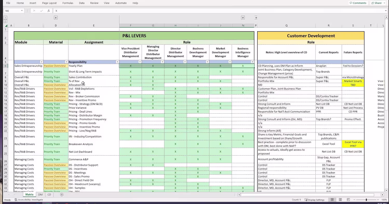Add a new sheet with plus icon
389x204 pixels.
(62, 195)
